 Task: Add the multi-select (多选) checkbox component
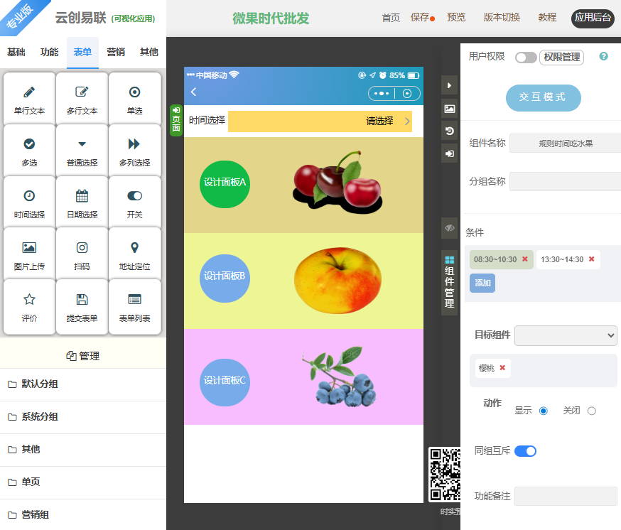[x=29, y=151]
